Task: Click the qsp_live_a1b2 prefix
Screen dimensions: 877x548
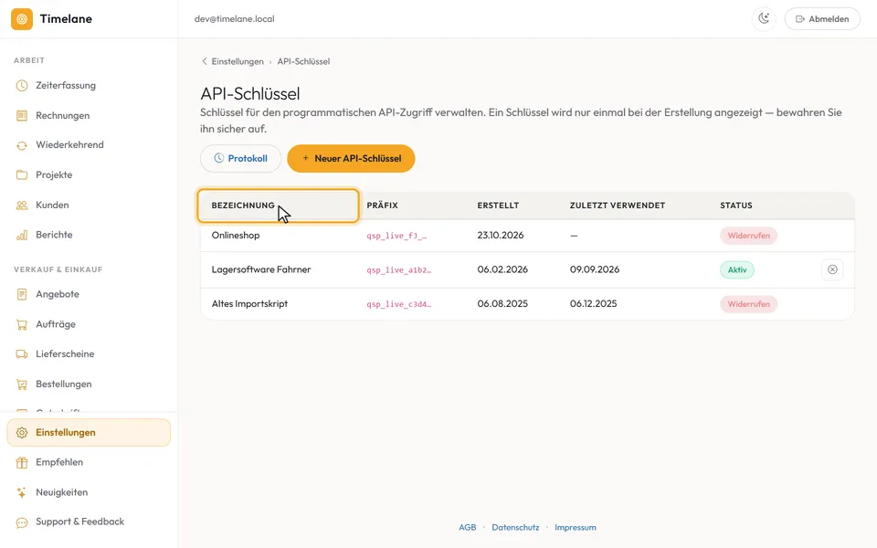Action: pyautogui.click(x=399, y=270)
